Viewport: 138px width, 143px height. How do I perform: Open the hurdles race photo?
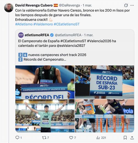pos(104,116)
